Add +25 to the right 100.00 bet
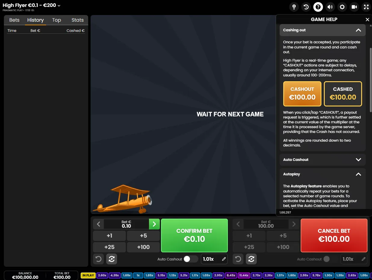Screen dimensions: 372x280 (x=249, y=247)
